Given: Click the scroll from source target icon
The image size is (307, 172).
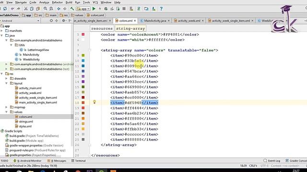Looking at the screenshot, I should (51, 21).
